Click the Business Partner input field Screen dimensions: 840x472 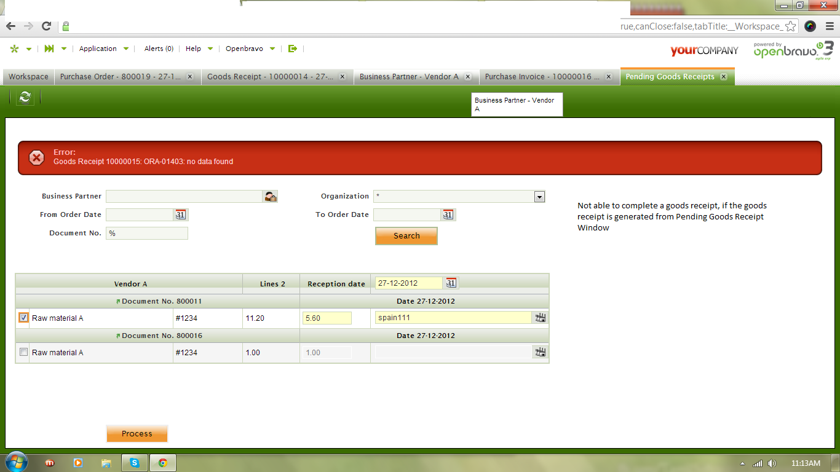click(184, 197)
